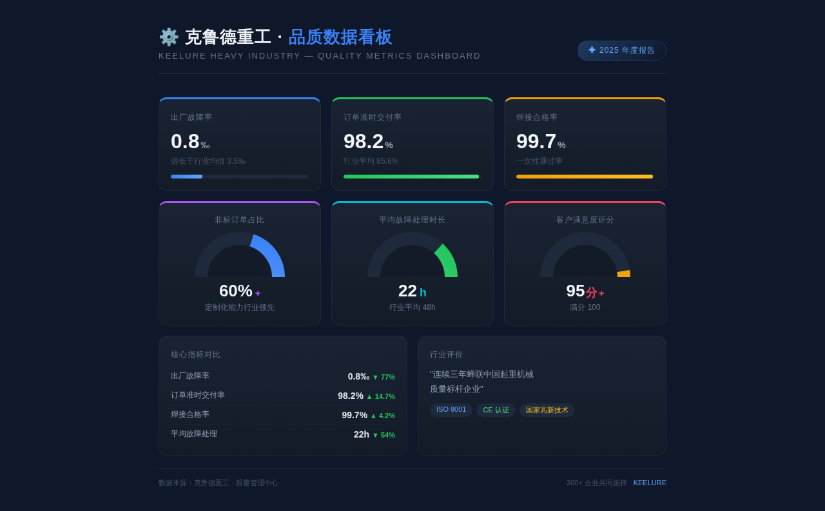Click the 60%+ gauge value
Screen dimensions: 825x511
[x=240, y=291]
